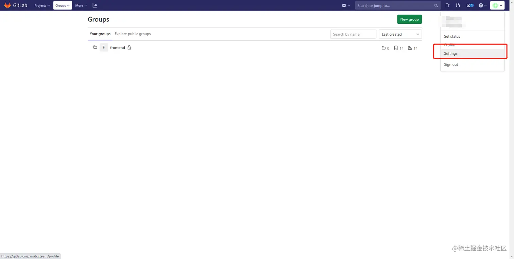Click the frontend group avatar
The height and width of the screenshot is (259, 514).
(x=104, y=48)
